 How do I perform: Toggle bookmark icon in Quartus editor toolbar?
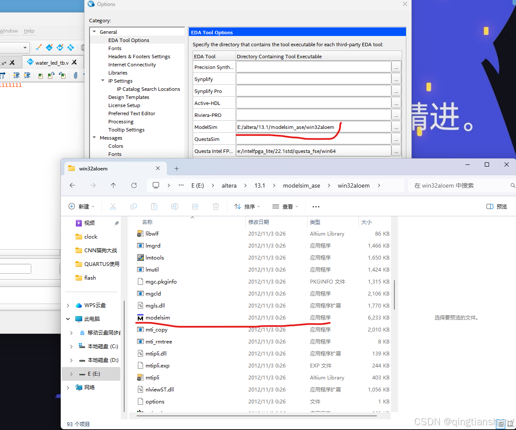tap(41, 75)
